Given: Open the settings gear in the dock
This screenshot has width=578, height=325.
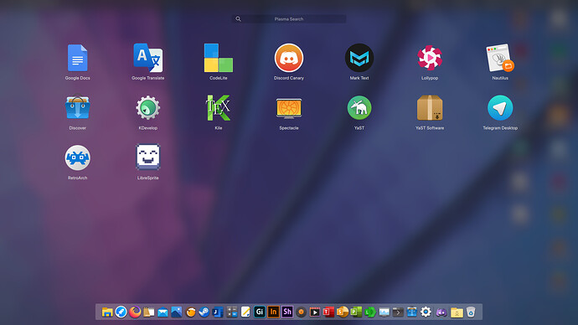Looking at the screenshot, I should [426, 312].
